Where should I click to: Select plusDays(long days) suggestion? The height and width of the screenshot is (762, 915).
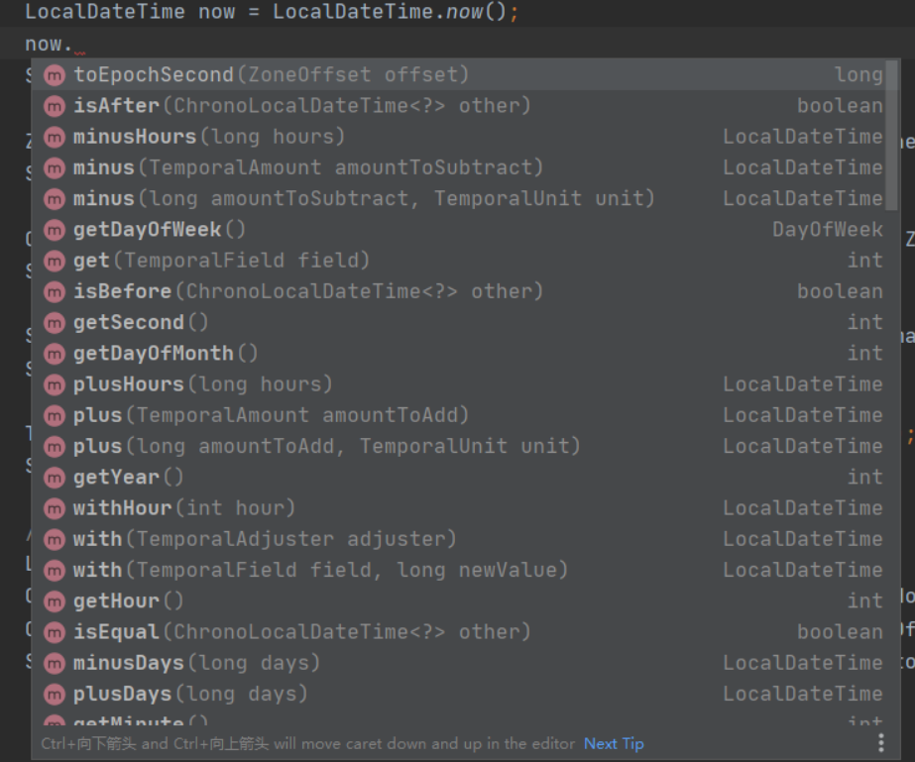(x=189, y=694)
